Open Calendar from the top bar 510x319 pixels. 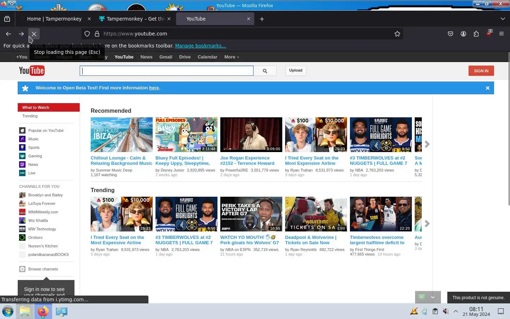(208, 57)
